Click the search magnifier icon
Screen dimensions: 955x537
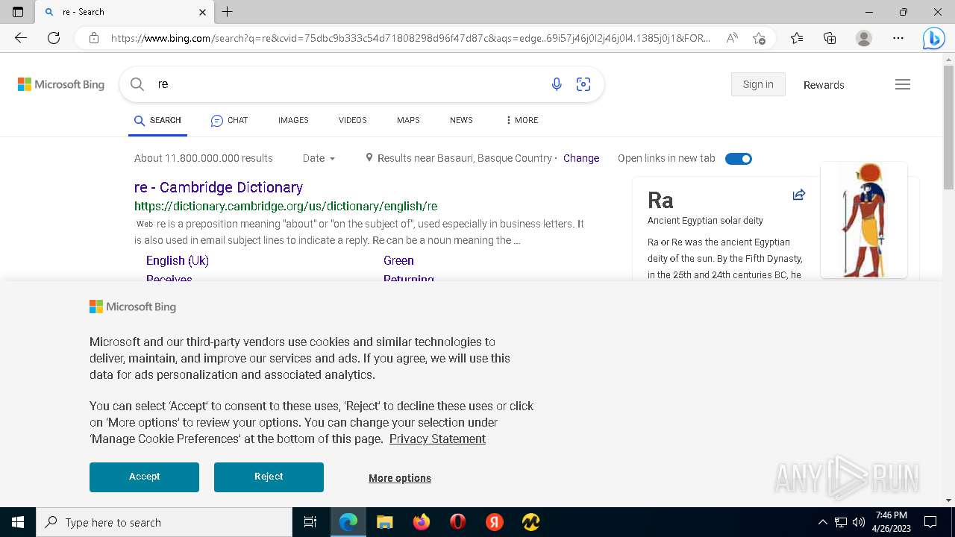click(137, 84)
